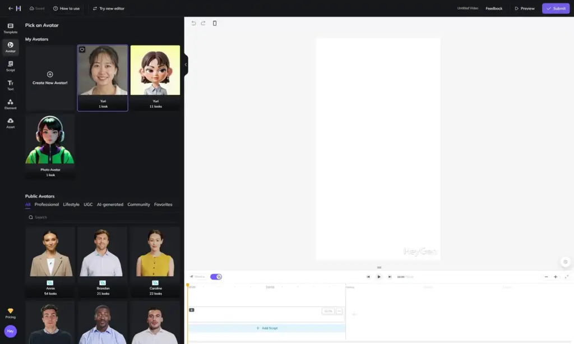574x344 pixels.
Task: Play the video timeline
Action: [x=379, y=277]
